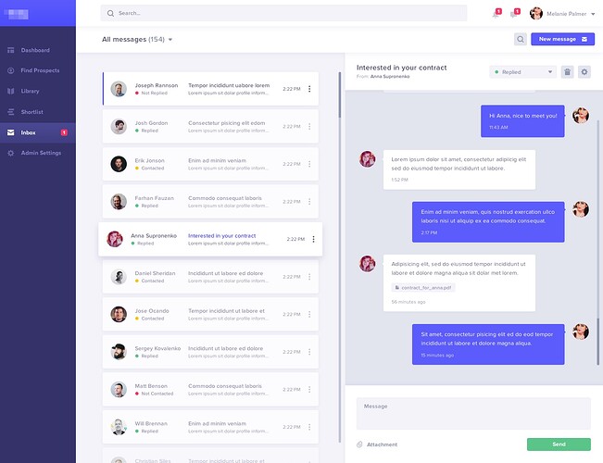The height and width of the screenshot is (463, 603).
Task: Click Joseph Rannson's avatar
Action: pos(119,89)
